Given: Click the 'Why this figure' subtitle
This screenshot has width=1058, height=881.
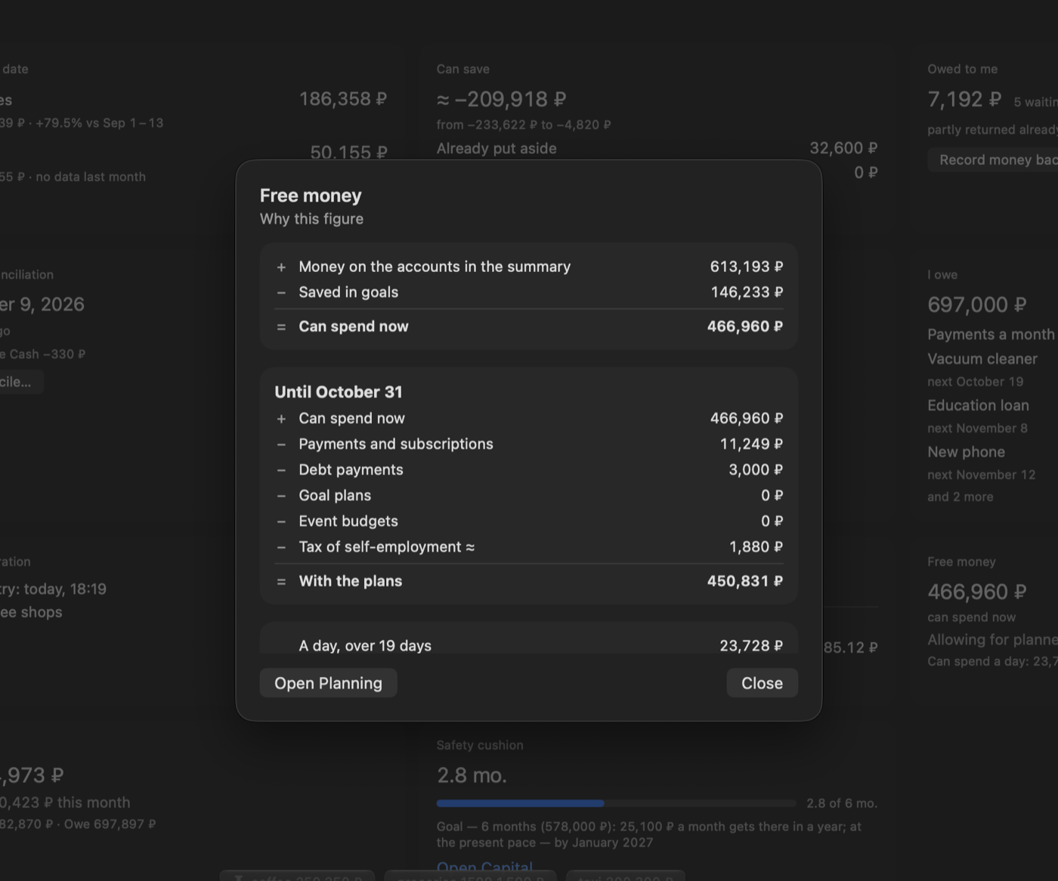Looking at the screenshot, I should point(311,219).
